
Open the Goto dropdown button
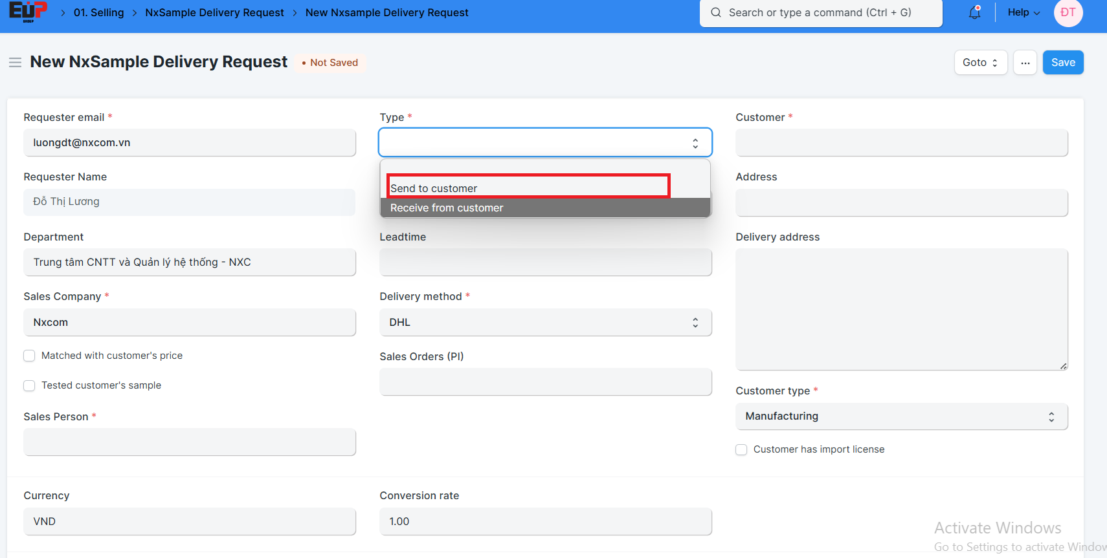[980, 63]
